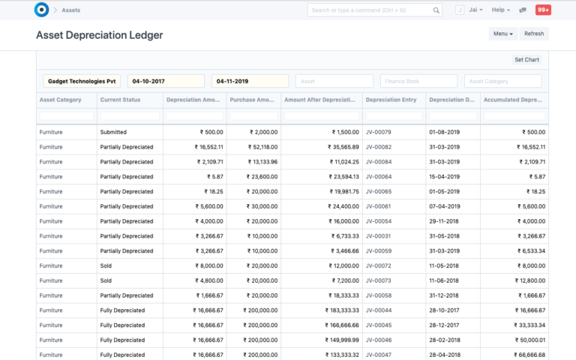The image size is (576, 360).
Task: Click the Accumulated Depreciation column filter box
Action: coord(514,115)
